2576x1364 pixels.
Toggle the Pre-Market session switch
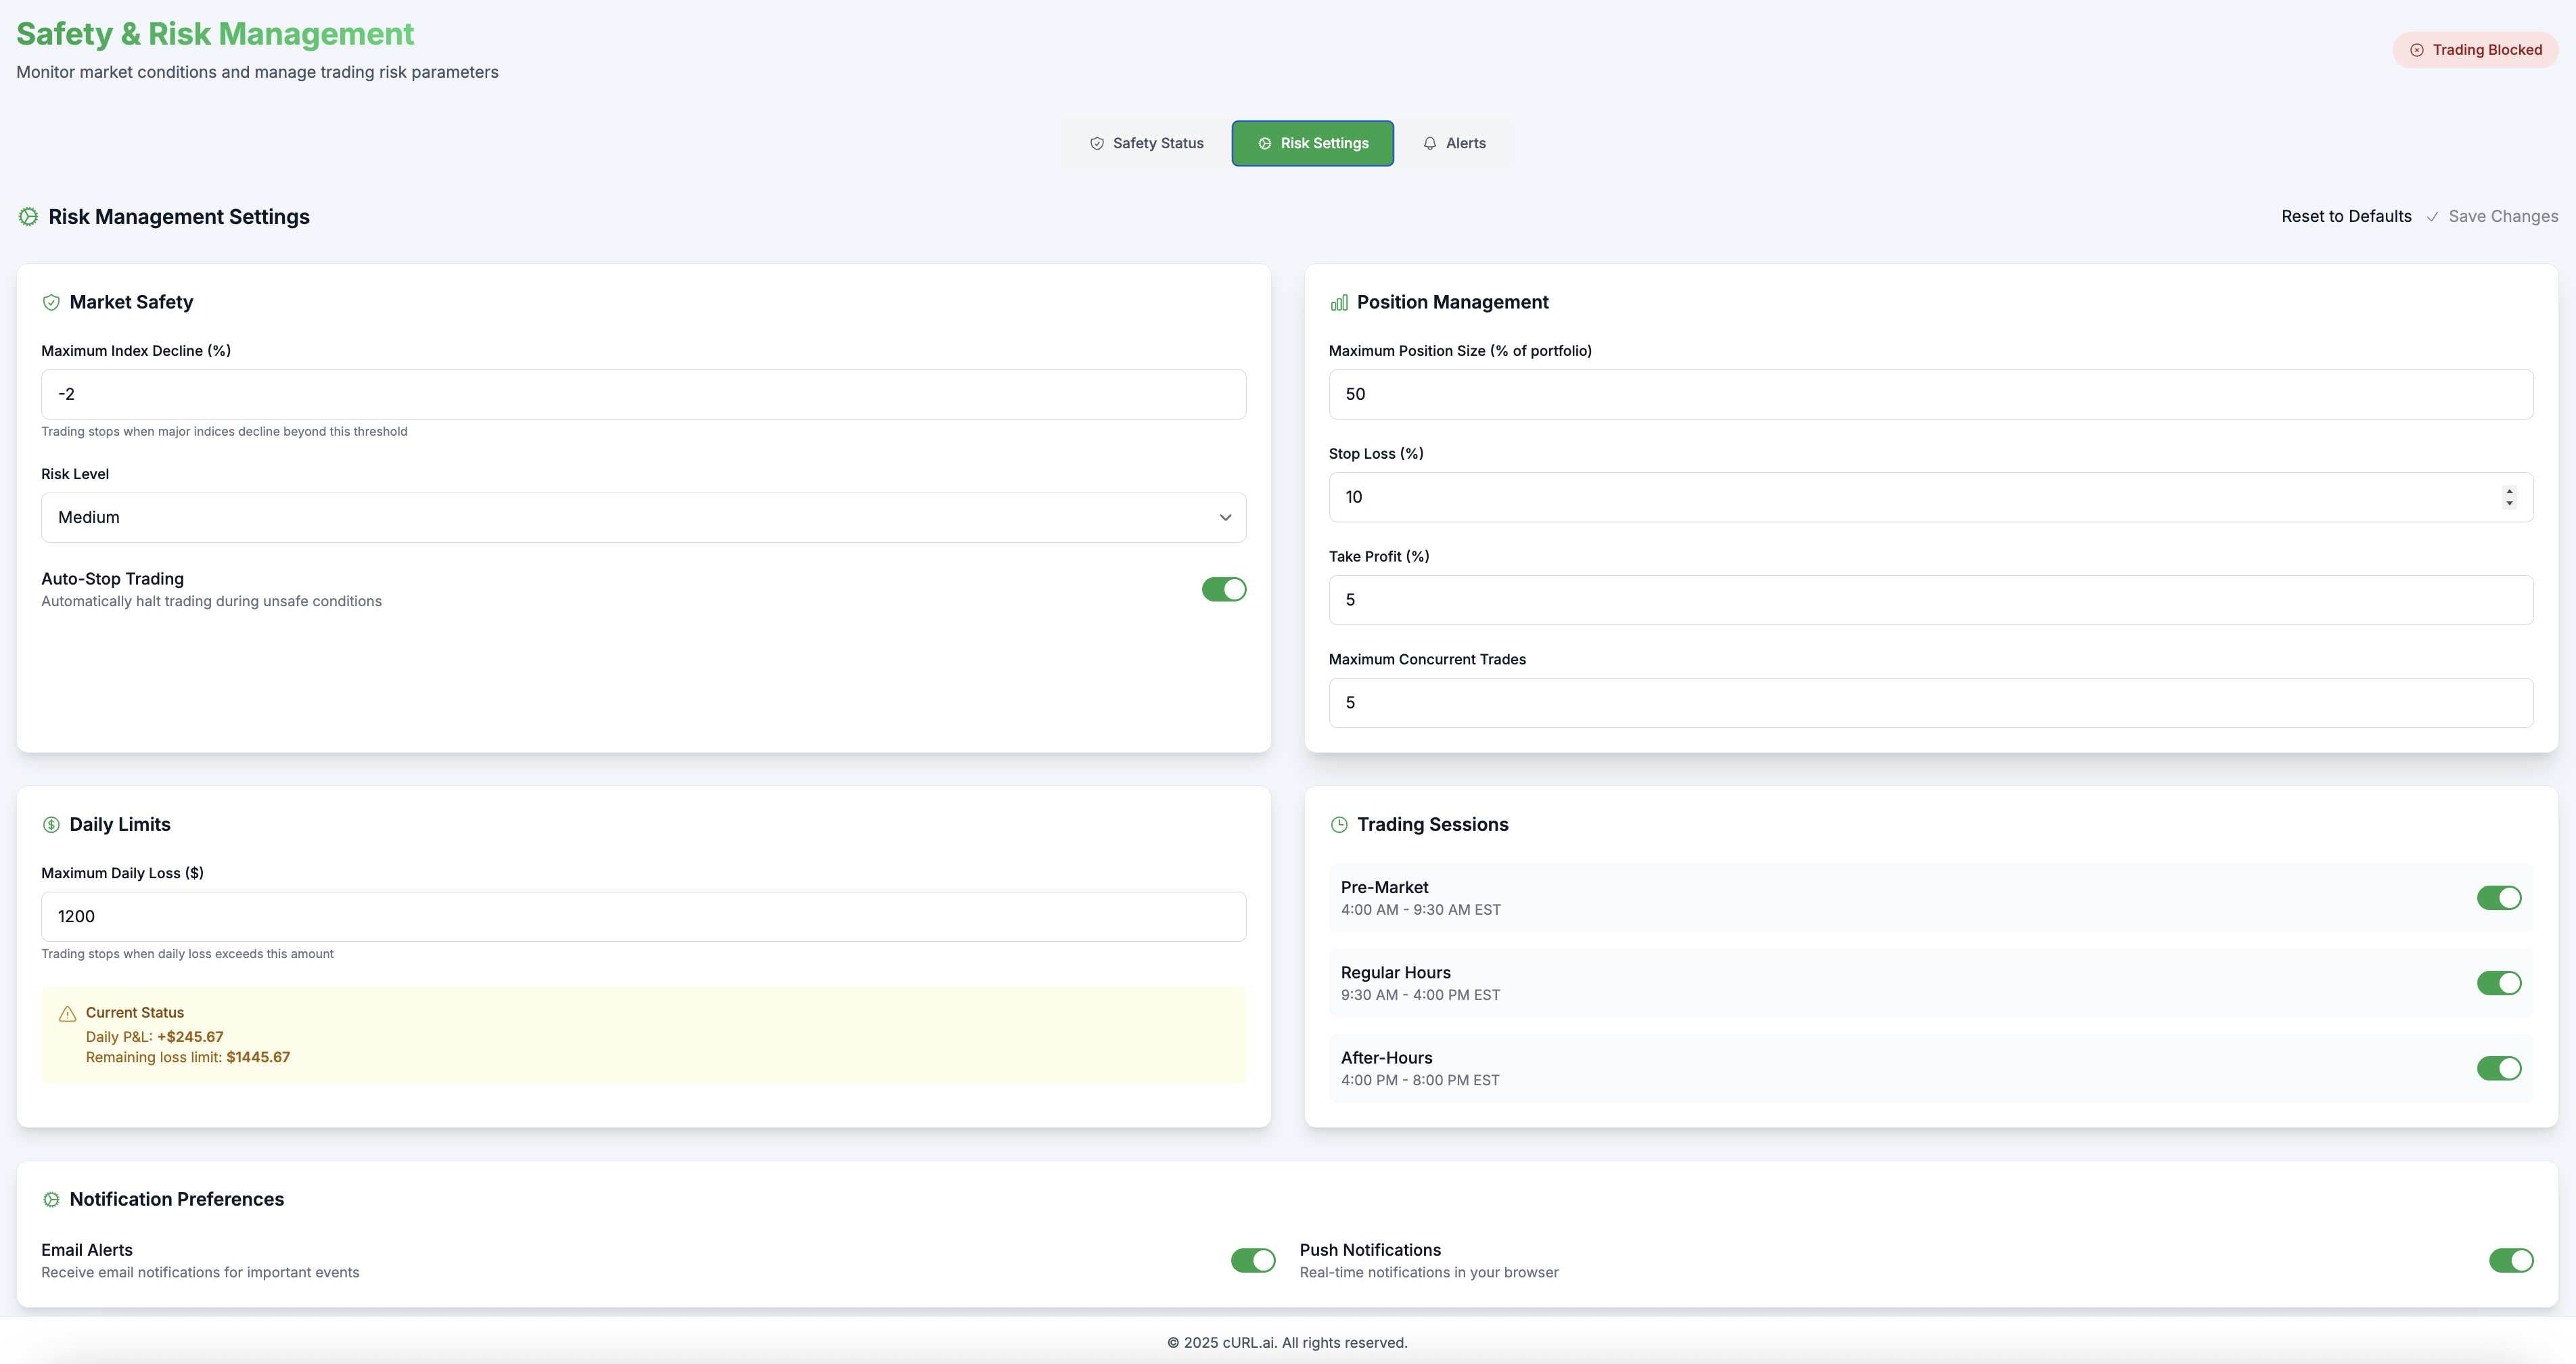pyautogui.click(x=2499, y=898)
